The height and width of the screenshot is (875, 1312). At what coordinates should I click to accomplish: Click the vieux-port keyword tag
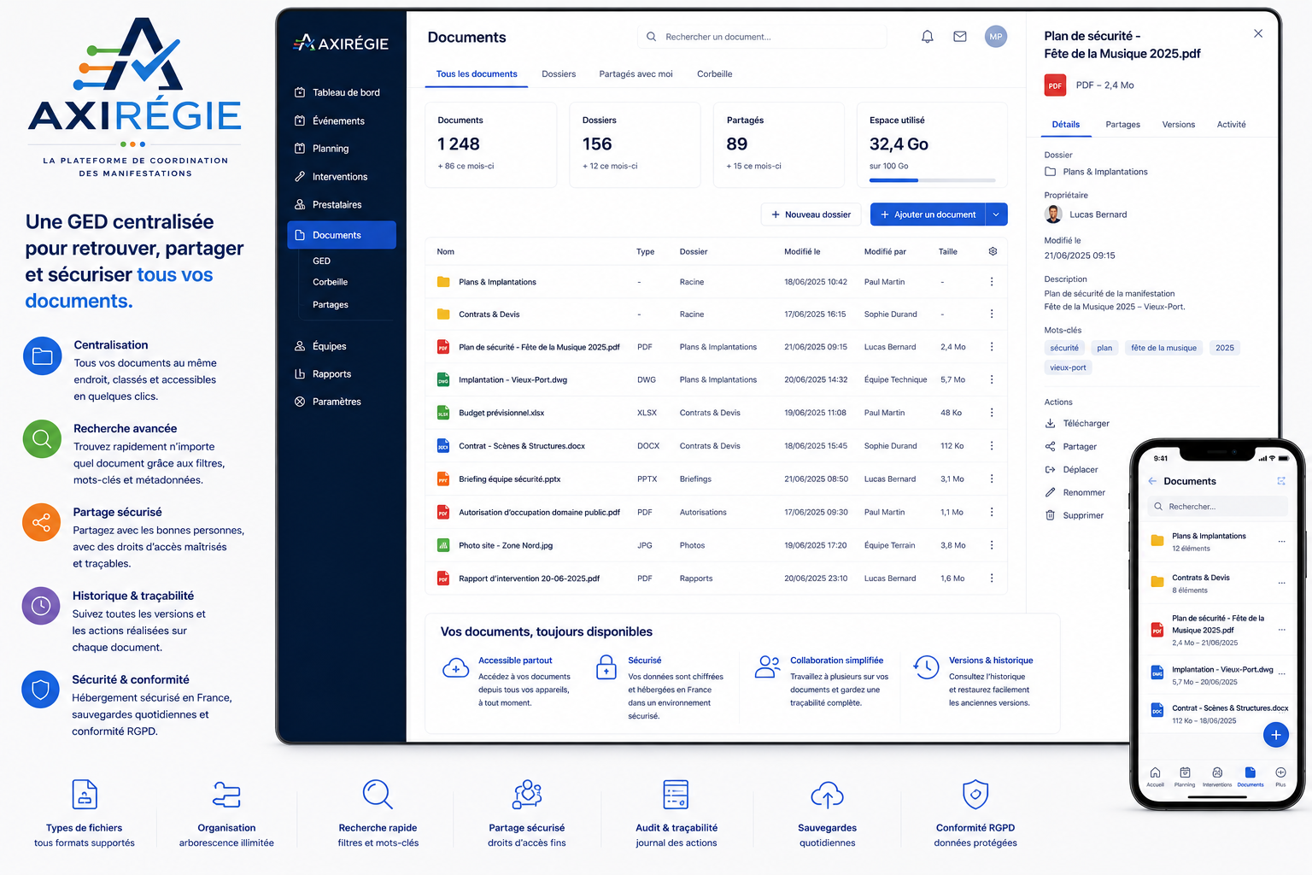[x=1068, y=367]
